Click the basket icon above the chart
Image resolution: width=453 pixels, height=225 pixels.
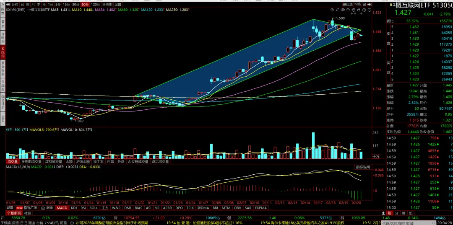(x=348, y=10)
